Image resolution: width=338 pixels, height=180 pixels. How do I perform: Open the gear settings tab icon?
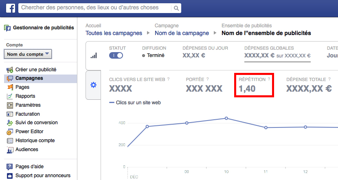click(x=93, y=85)
